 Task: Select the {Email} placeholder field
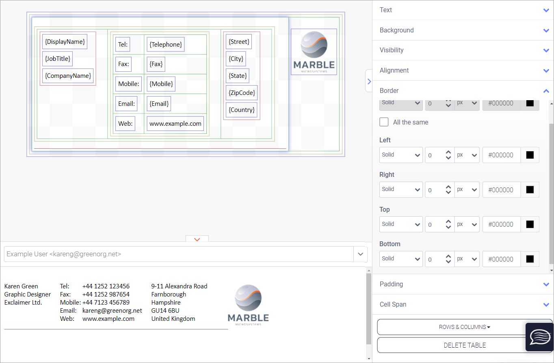(x=159, y=104)
